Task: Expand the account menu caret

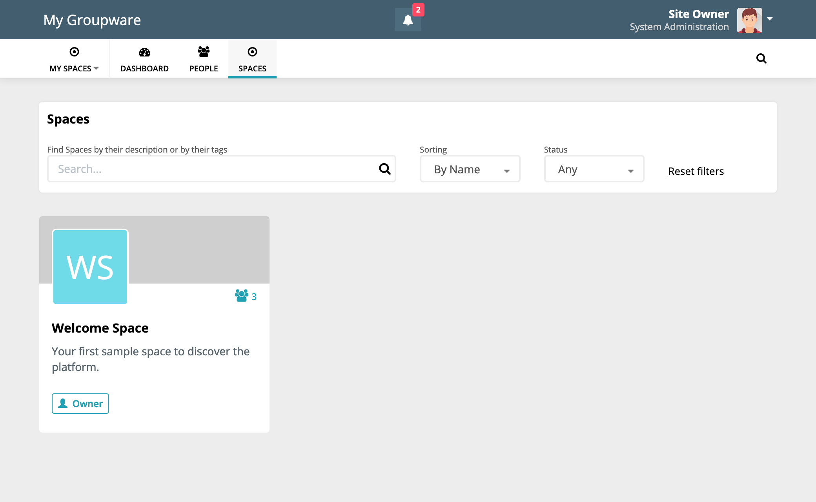Action: tap(770, 19)
